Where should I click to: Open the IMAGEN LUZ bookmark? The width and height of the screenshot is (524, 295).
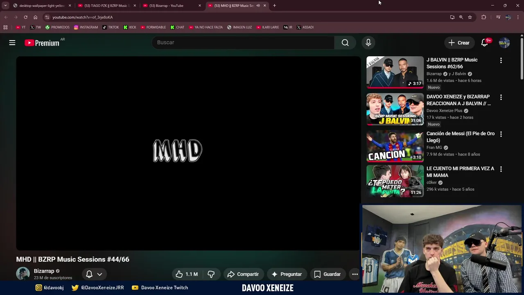click(240, 27)
